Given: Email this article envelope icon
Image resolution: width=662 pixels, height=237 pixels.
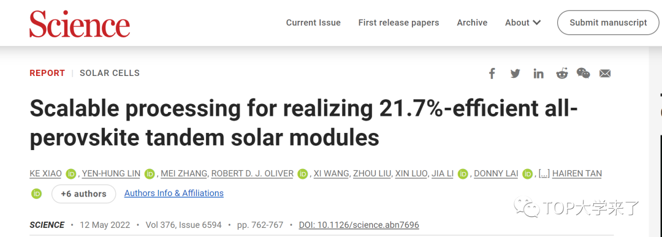Looking at the screenshot, I should pos(605,74).
